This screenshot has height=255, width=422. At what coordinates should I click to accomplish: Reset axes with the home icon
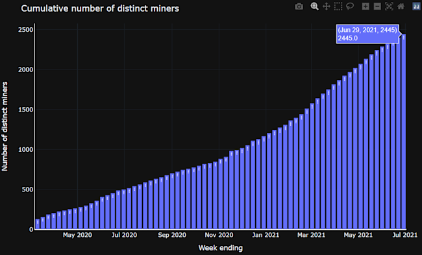401,6
